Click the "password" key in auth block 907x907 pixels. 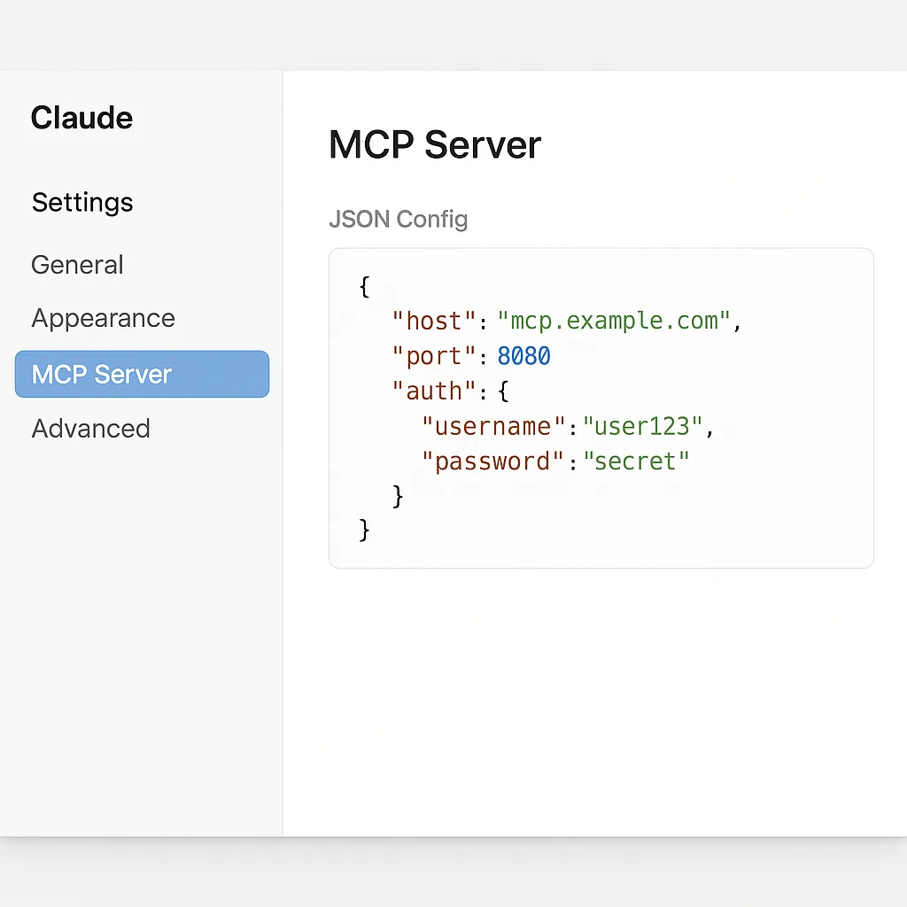[x=493, y=461]
